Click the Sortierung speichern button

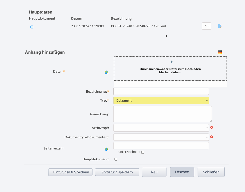pyautogui.click(x=117, y=172)
